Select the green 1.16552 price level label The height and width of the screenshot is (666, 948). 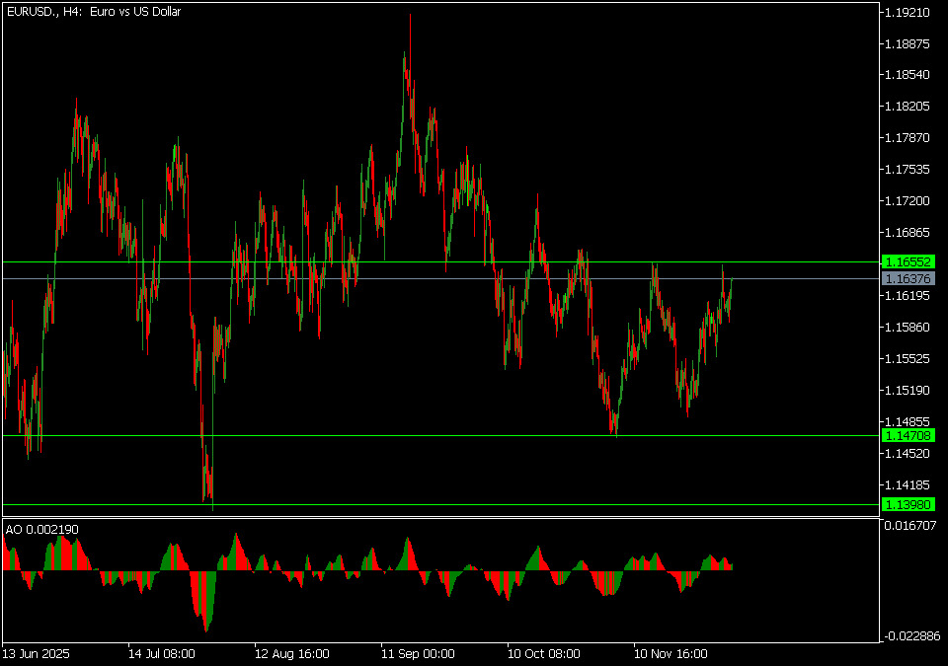click(x=908, y=261)
